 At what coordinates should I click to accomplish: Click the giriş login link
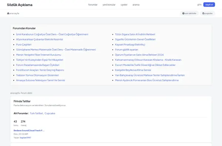click(x=199, y=4)
